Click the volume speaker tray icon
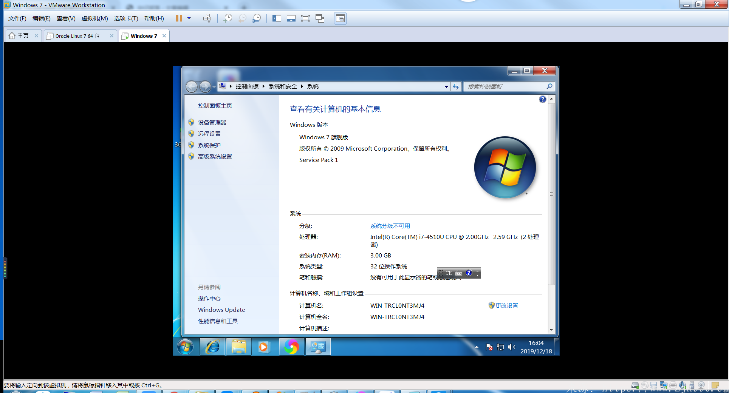 [511, 347]
